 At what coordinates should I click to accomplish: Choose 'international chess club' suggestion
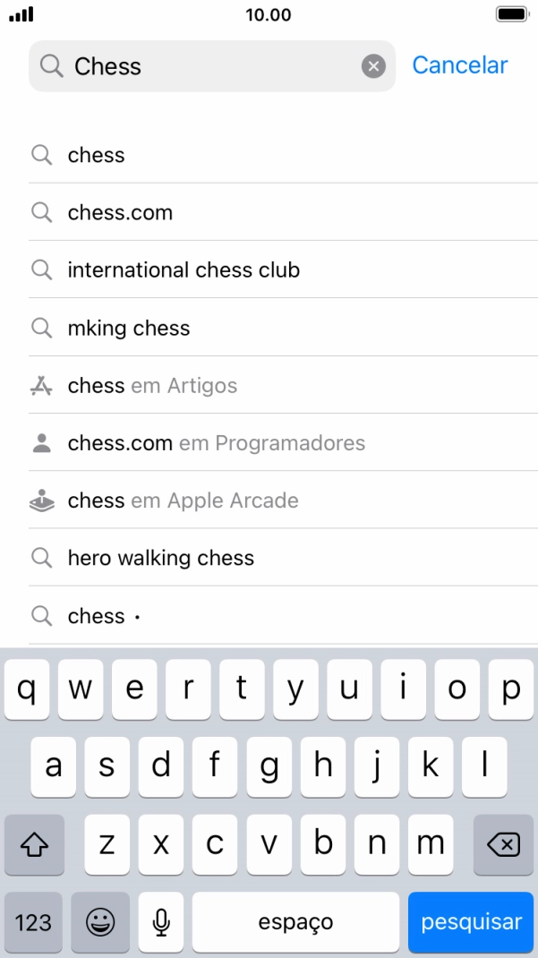tap(184, 270)
